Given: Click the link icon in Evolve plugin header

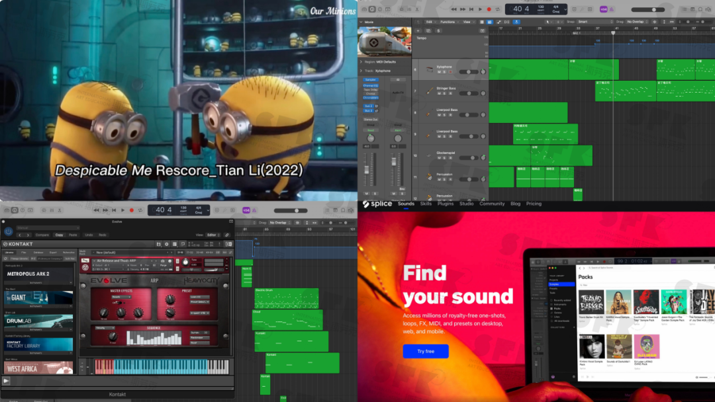Looking at the screenshot, I should 226,235.
